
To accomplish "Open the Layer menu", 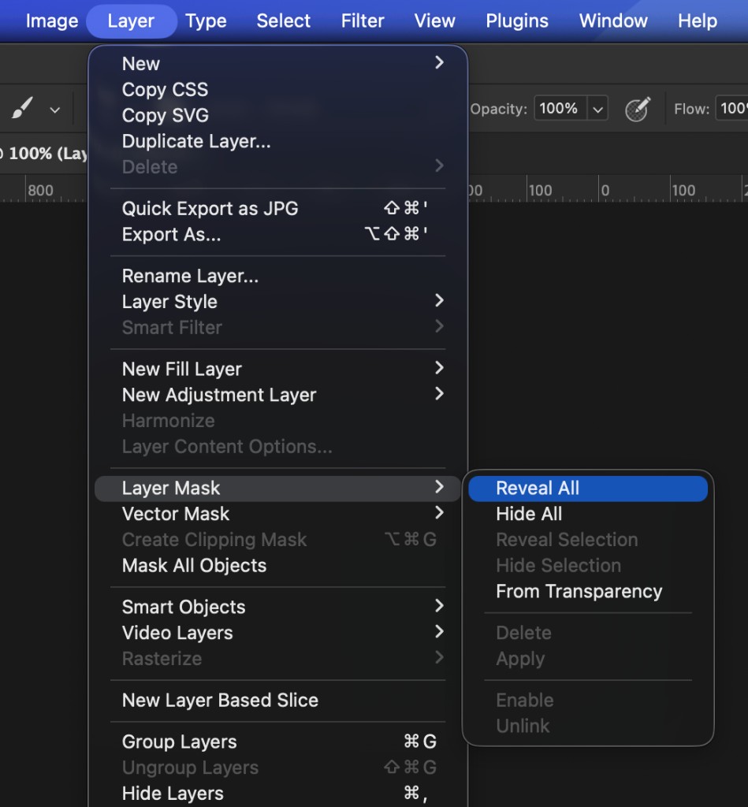I will [131, 21].
